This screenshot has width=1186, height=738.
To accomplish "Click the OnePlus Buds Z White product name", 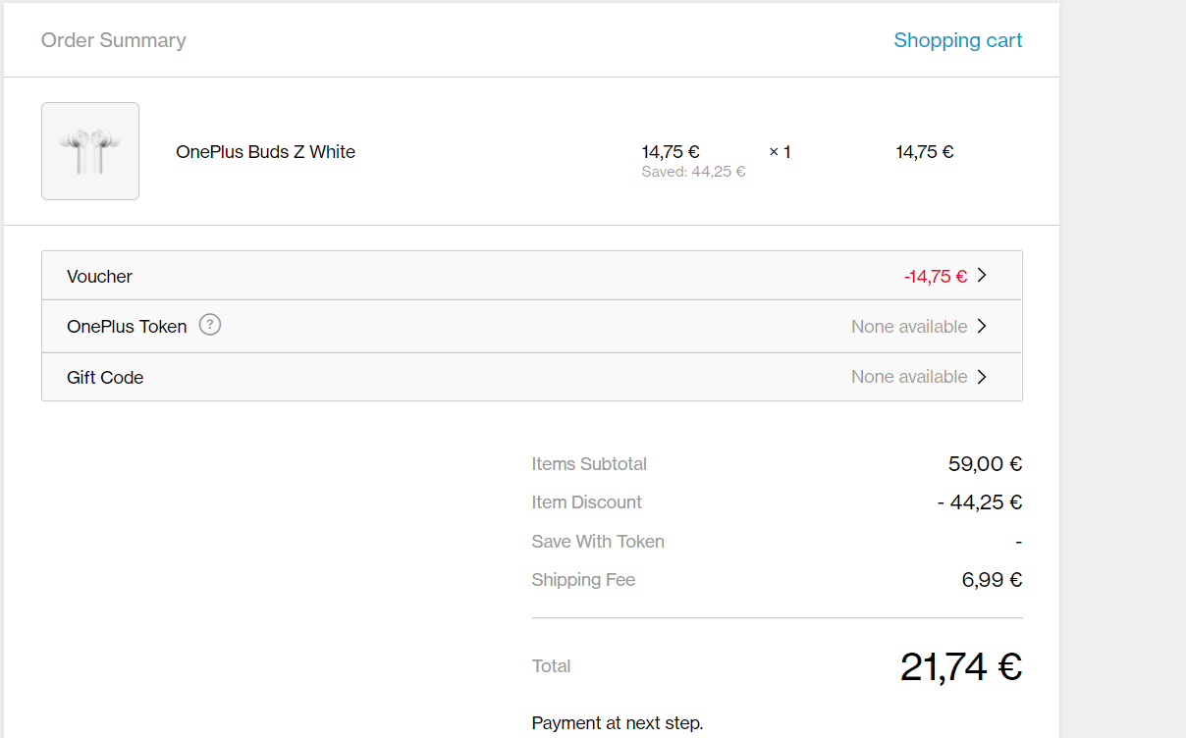I will coord(265,152).
